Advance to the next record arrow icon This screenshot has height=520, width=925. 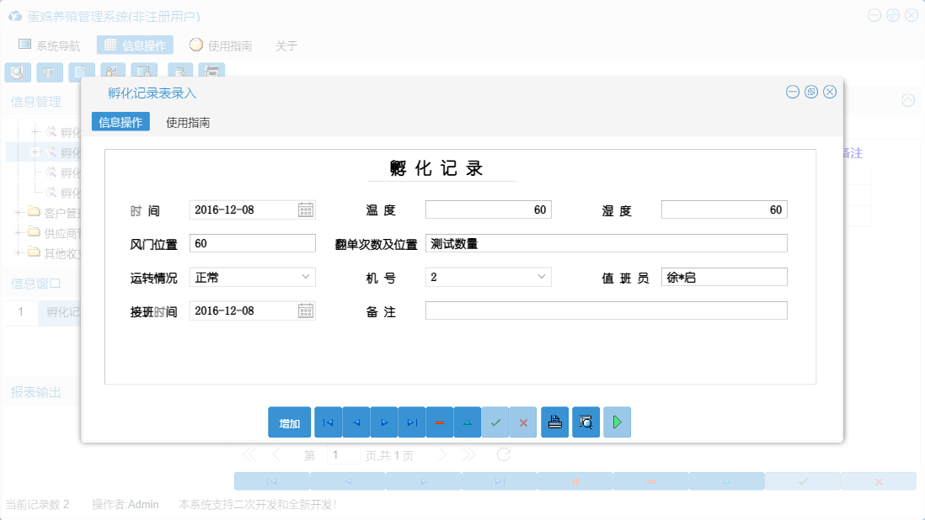(x=383, y=422)
